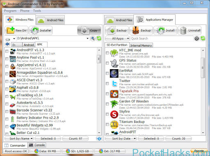The image size is (210, 156).
Task: Click the Install gear button
Action: (165, 30)
